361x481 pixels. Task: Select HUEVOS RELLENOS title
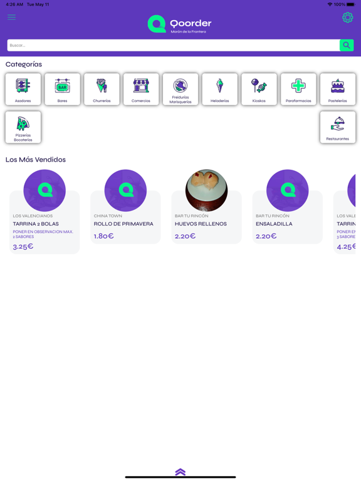coord(201,224)
